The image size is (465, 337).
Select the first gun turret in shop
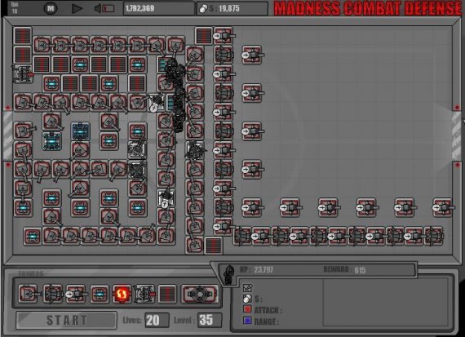tap(29, 294)
